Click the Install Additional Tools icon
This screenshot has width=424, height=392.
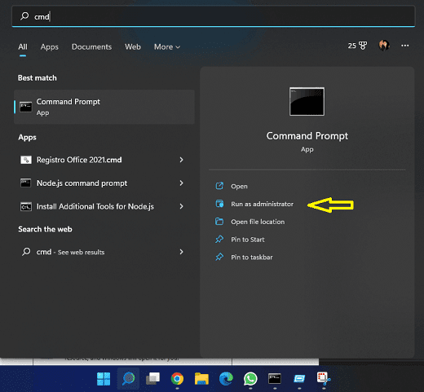coord(26,206)
